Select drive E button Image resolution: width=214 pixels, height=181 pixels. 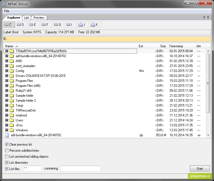tap(34, 25)
